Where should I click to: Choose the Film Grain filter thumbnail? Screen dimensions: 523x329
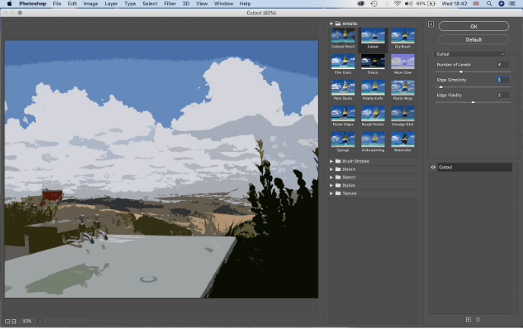coord(343,62)
